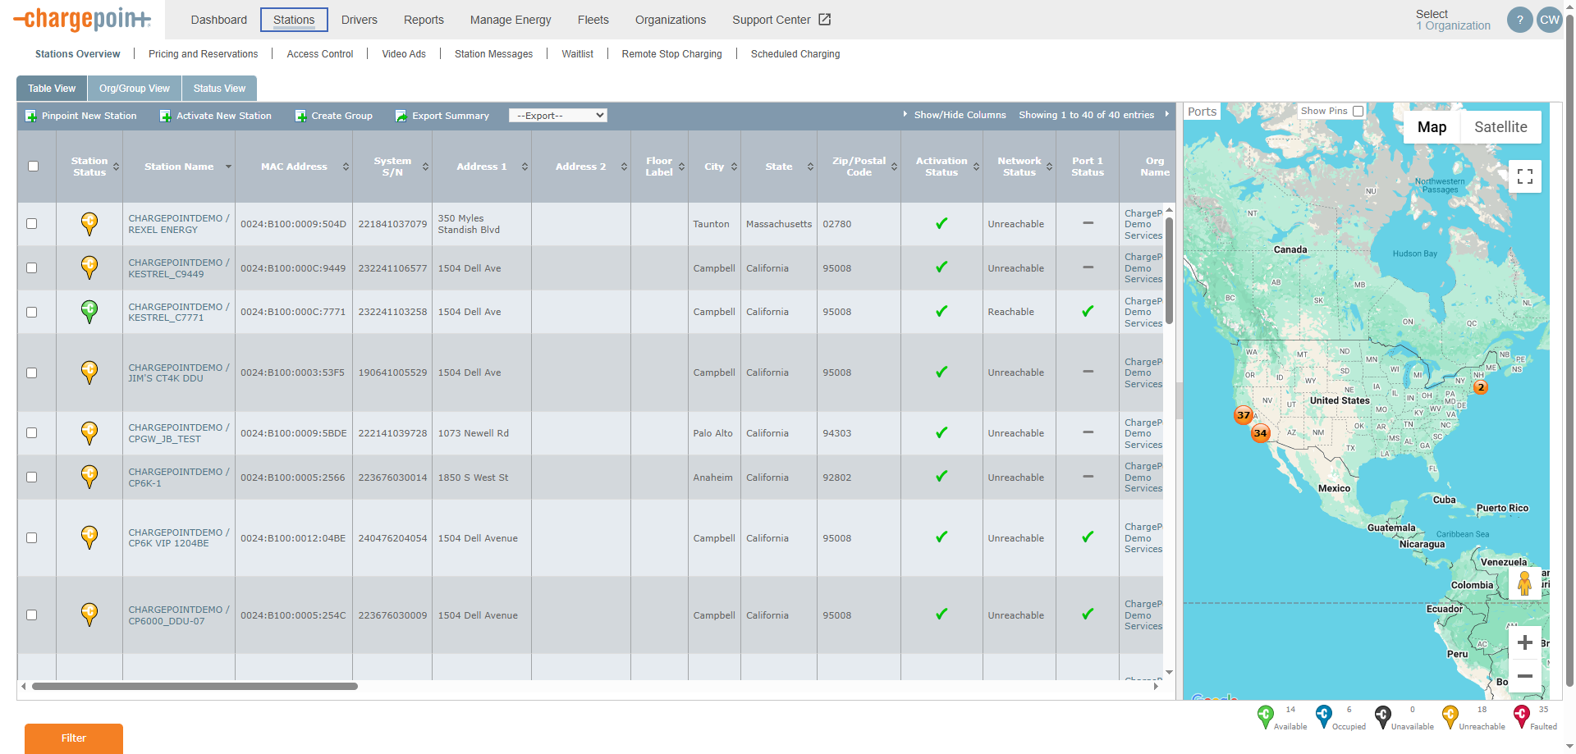Open the Select Organization chooser
This screenshot has width=1576, height=754.
coord(1452,20)
